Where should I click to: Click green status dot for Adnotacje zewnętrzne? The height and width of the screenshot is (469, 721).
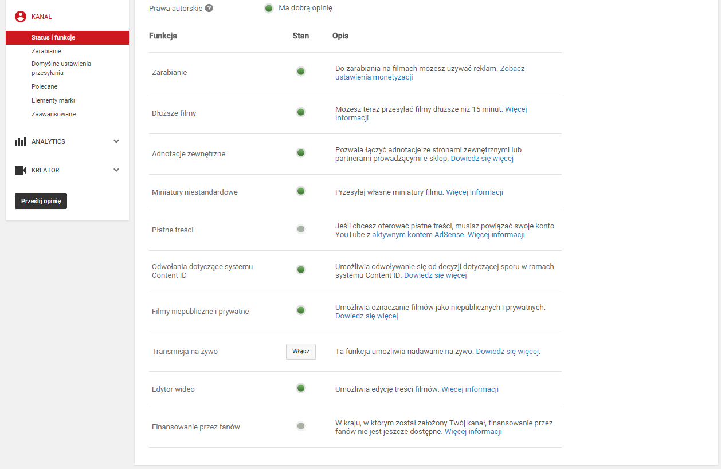click(x=301, y=153)
